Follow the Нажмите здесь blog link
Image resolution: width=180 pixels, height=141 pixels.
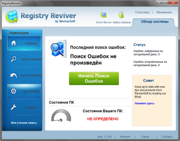click(144, 103)
